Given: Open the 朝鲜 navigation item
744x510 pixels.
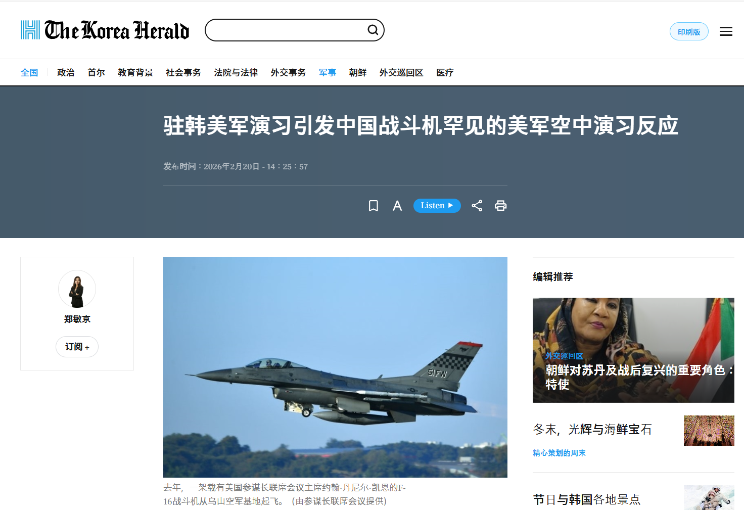Looking at the screenshot, I should coord(358,73).
